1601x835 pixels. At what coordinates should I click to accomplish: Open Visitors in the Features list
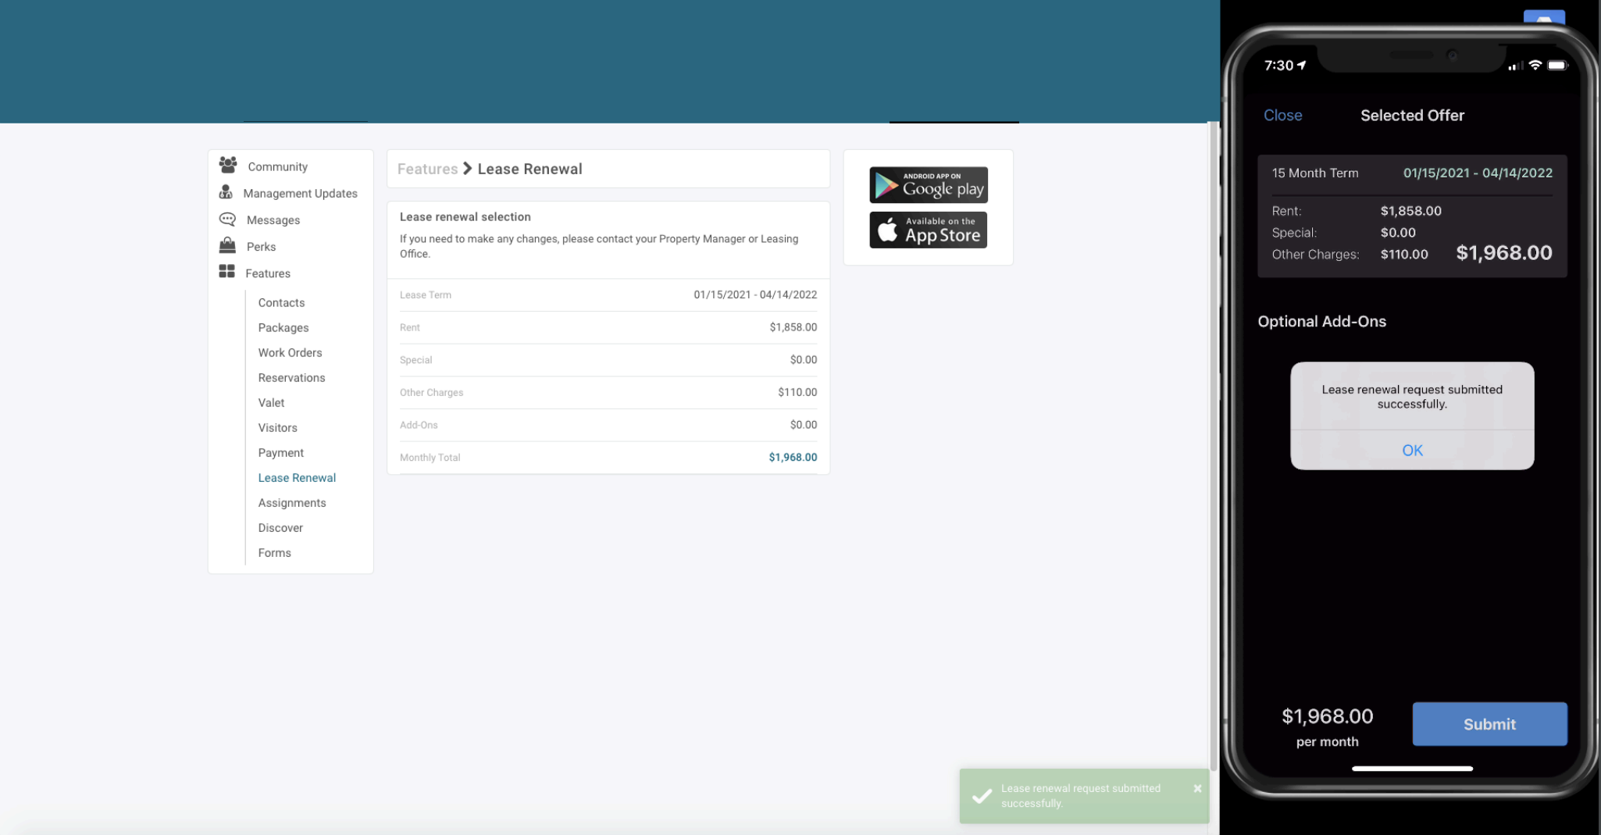coord(277,428)
